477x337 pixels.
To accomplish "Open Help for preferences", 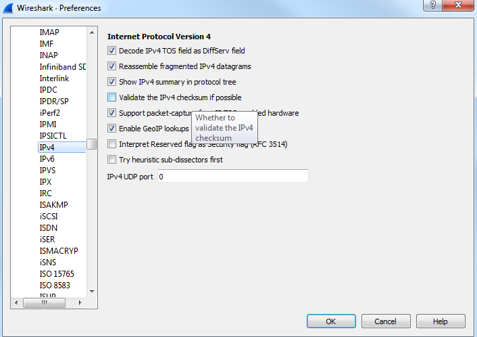I will [441, 321].
